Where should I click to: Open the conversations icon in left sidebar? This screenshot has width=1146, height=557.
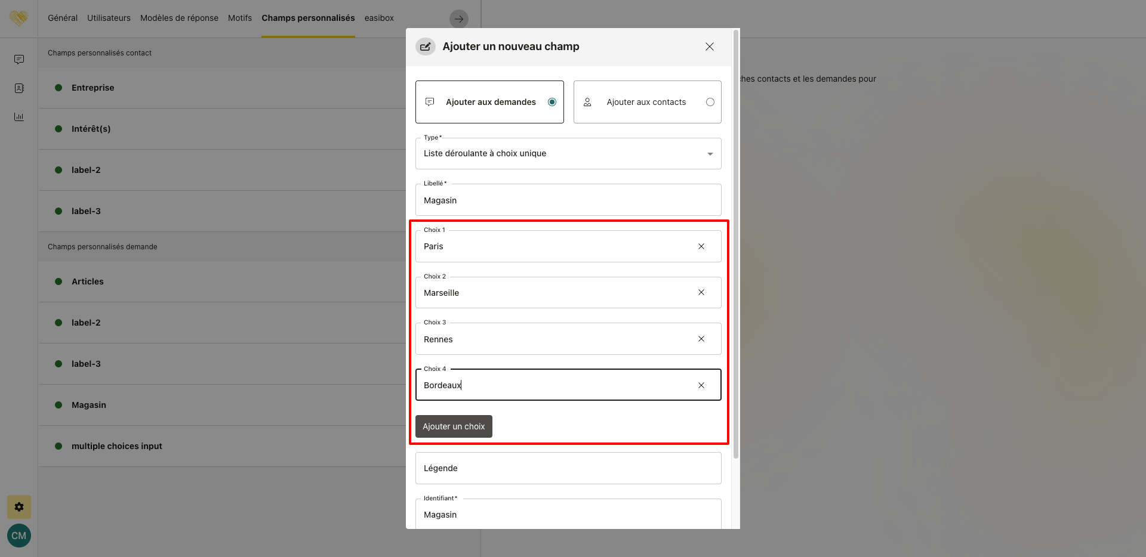pos(19,60)
